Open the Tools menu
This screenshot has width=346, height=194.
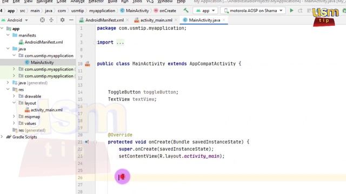pos(137,1)
